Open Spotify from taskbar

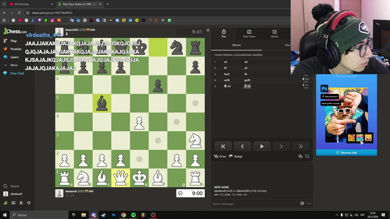coord(133,215)
